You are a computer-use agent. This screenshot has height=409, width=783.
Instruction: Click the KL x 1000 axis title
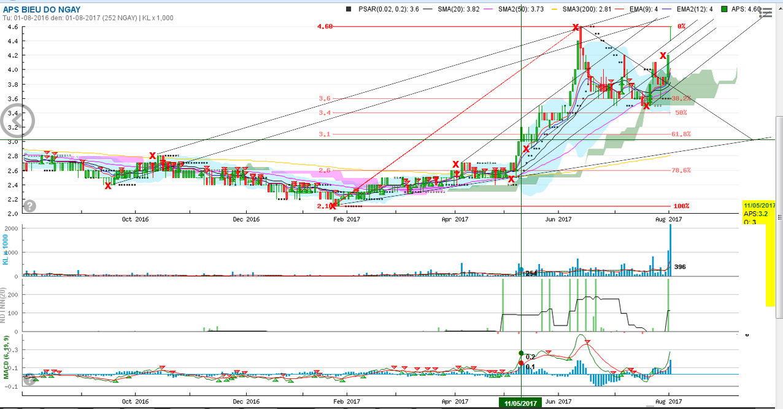tap(6, 248)
